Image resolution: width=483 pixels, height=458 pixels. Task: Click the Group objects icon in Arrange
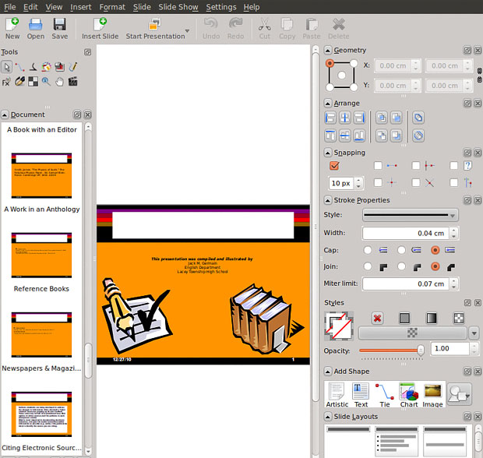coord(418,118)
